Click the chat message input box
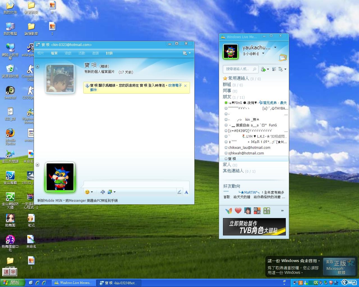The height and width of the screenshot is (287, 359). 136,184
